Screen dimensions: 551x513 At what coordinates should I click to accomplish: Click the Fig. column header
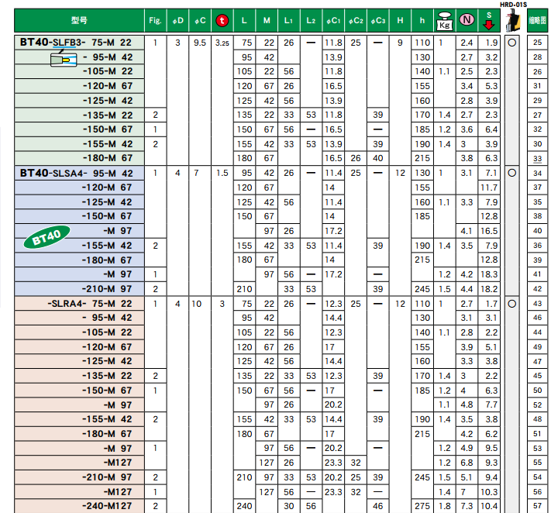pyautogui.click(x=155, y=21)
